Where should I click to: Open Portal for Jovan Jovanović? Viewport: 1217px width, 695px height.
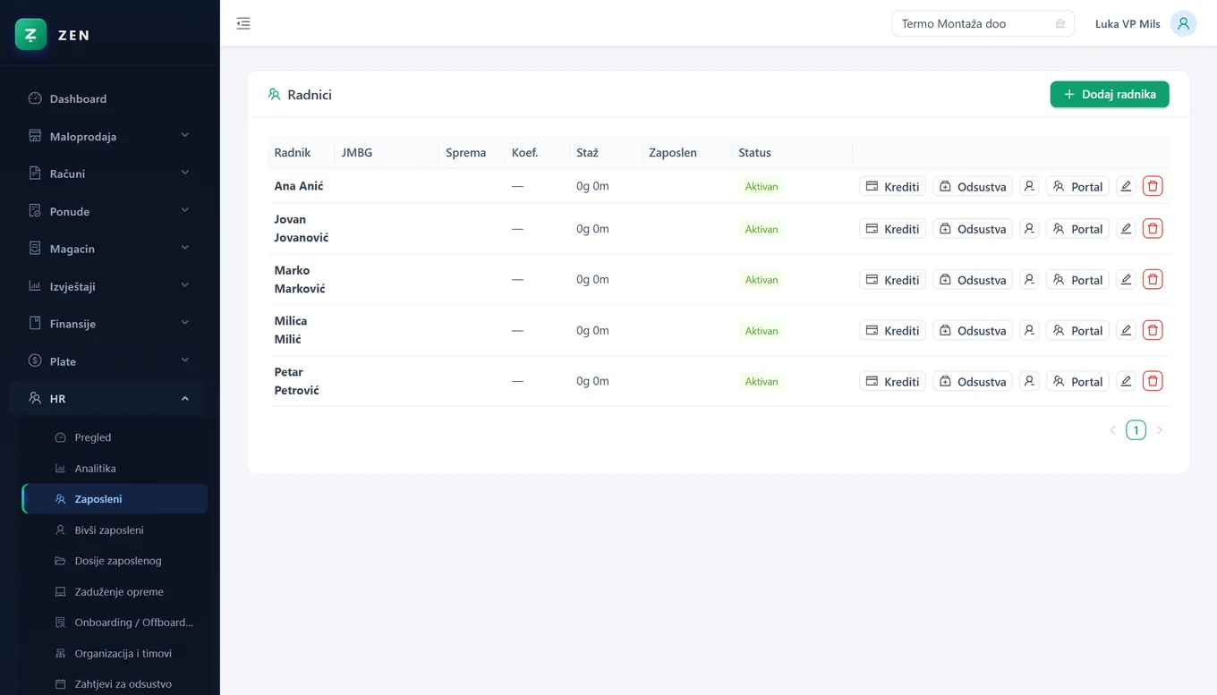(1077, 228)
